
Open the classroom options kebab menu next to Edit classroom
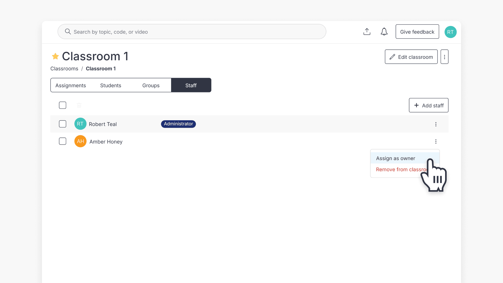coord(444,57)
